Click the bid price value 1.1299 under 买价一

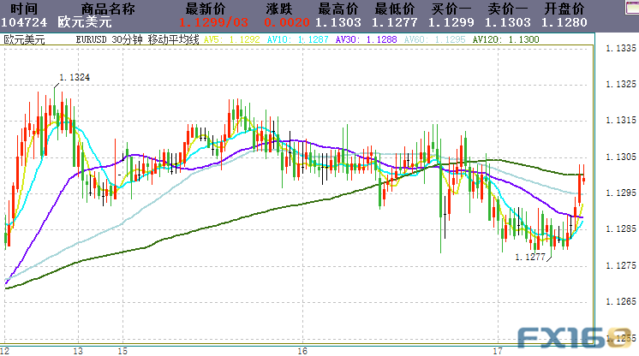click(x=451, y=22)
